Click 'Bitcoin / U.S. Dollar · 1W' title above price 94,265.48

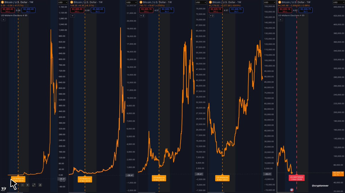(296, 2)
